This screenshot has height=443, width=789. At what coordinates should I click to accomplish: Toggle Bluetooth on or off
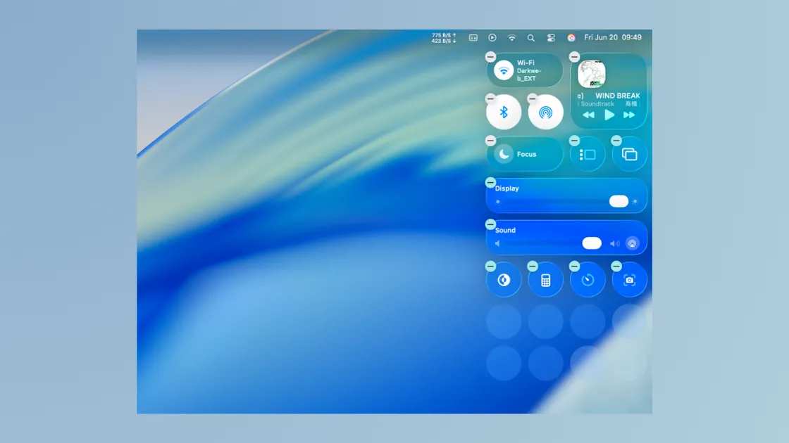(504, 113)
